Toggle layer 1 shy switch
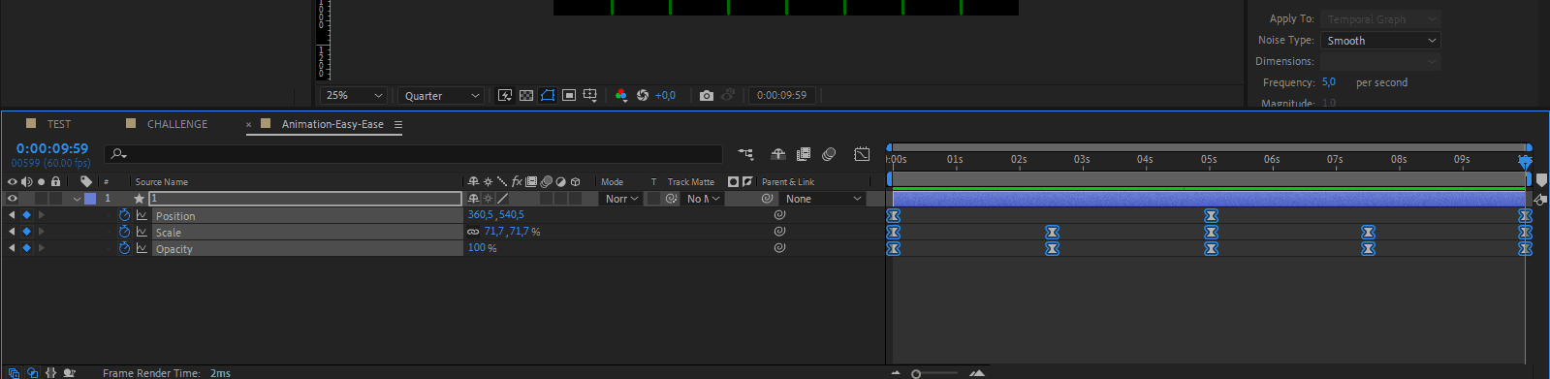 coord(473,199)
